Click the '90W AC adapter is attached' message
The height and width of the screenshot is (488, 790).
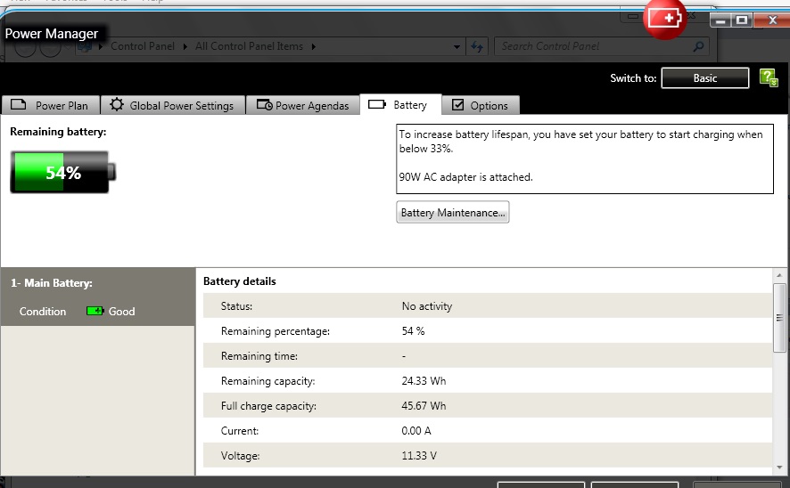point(465,177)
